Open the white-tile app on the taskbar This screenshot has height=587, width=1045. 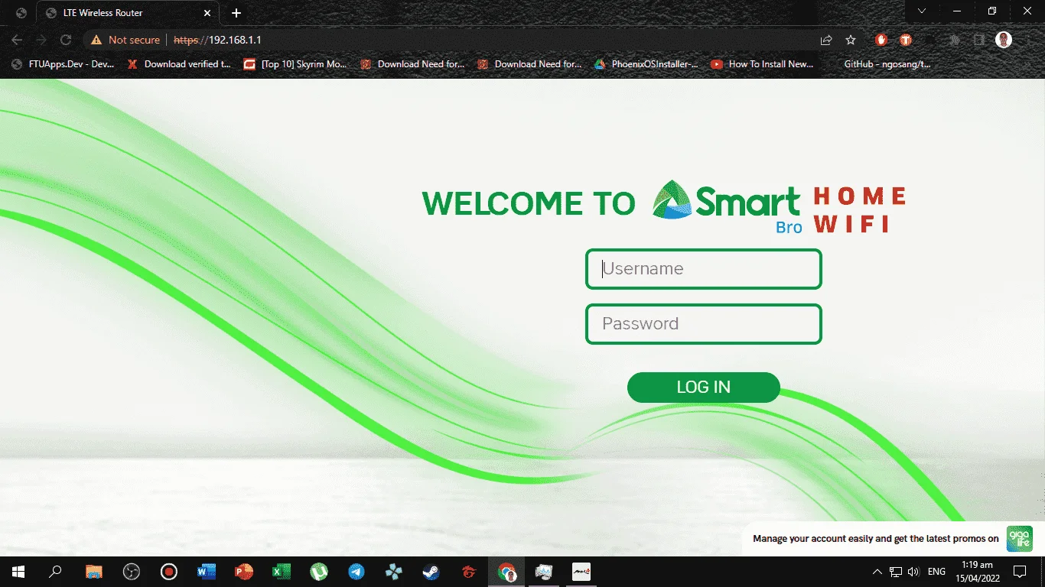[x=581, y=572]
